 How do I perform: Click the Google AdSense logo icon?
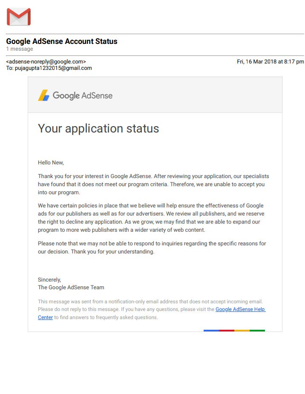(43, 95)
